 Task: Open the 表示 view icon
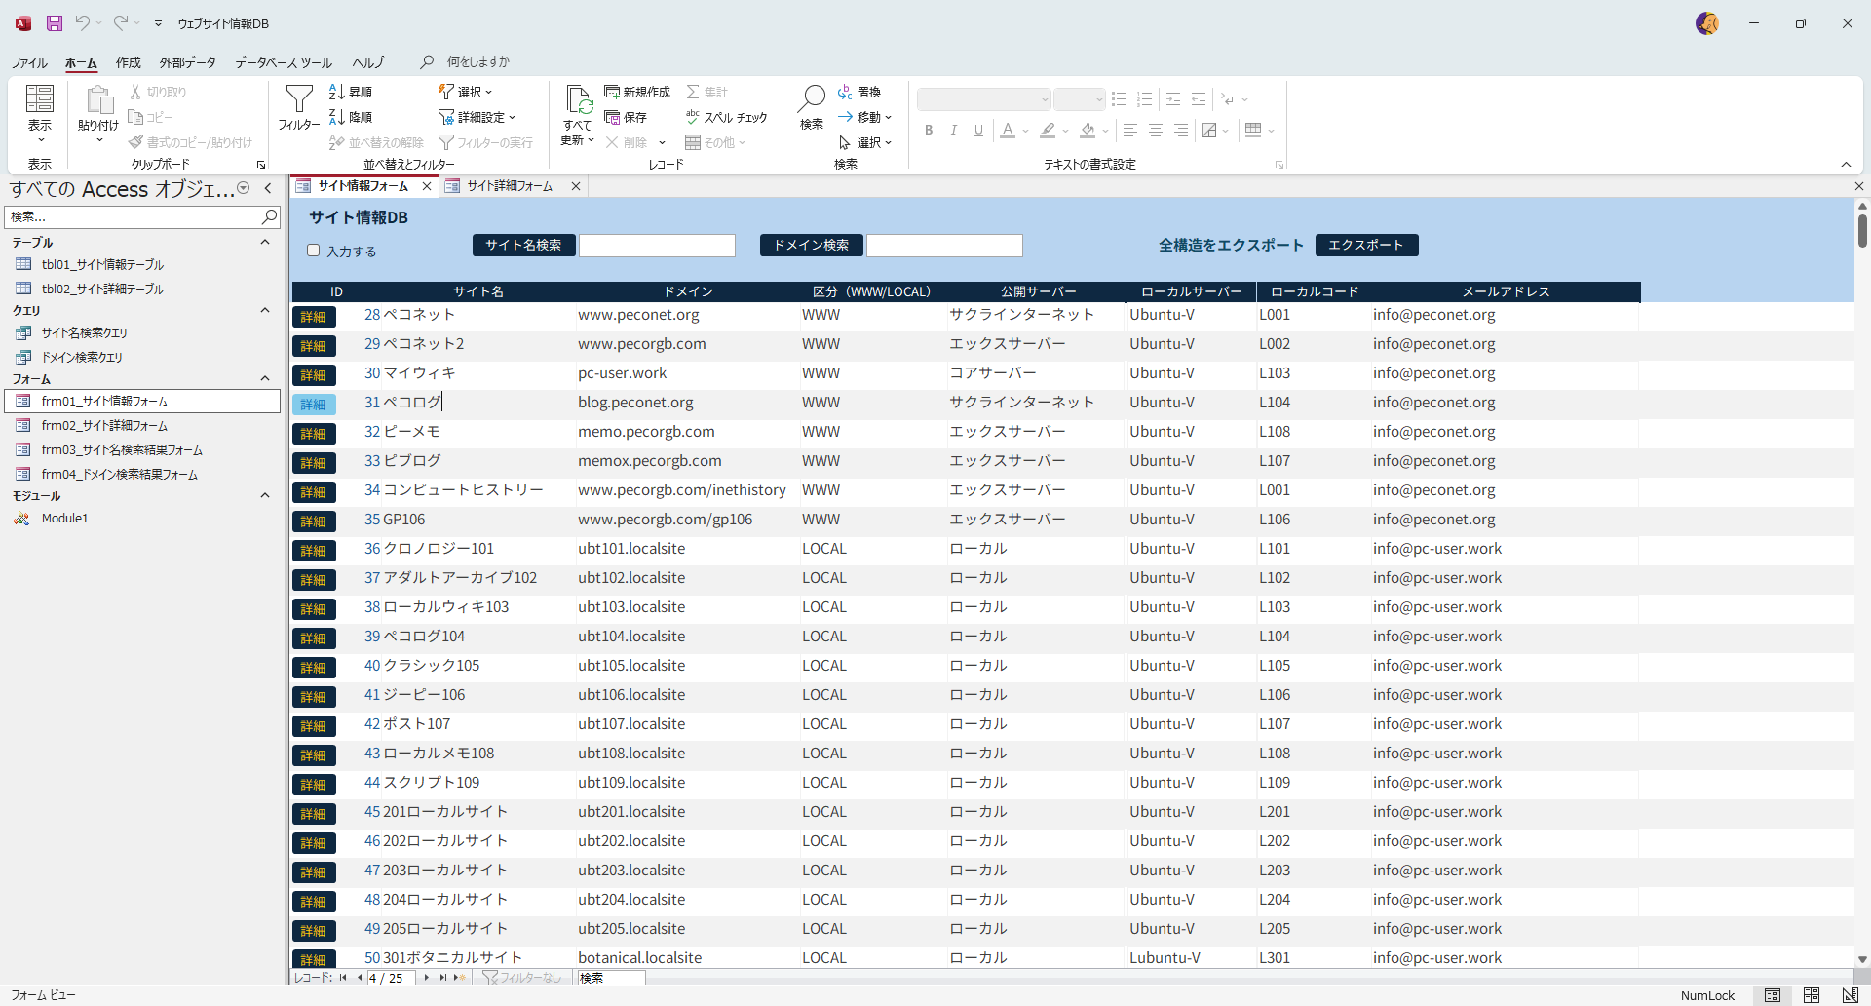click(x=40, y=99)
